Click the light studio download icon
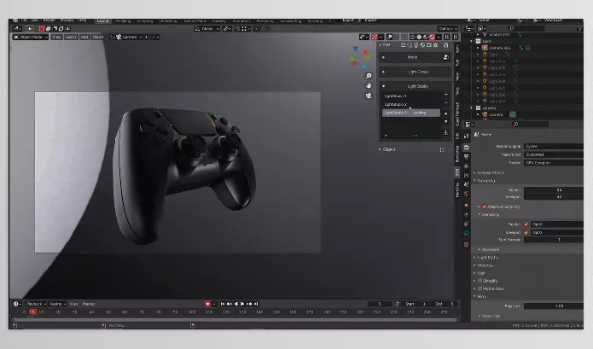The image size is (593, 349). [446, 132]
